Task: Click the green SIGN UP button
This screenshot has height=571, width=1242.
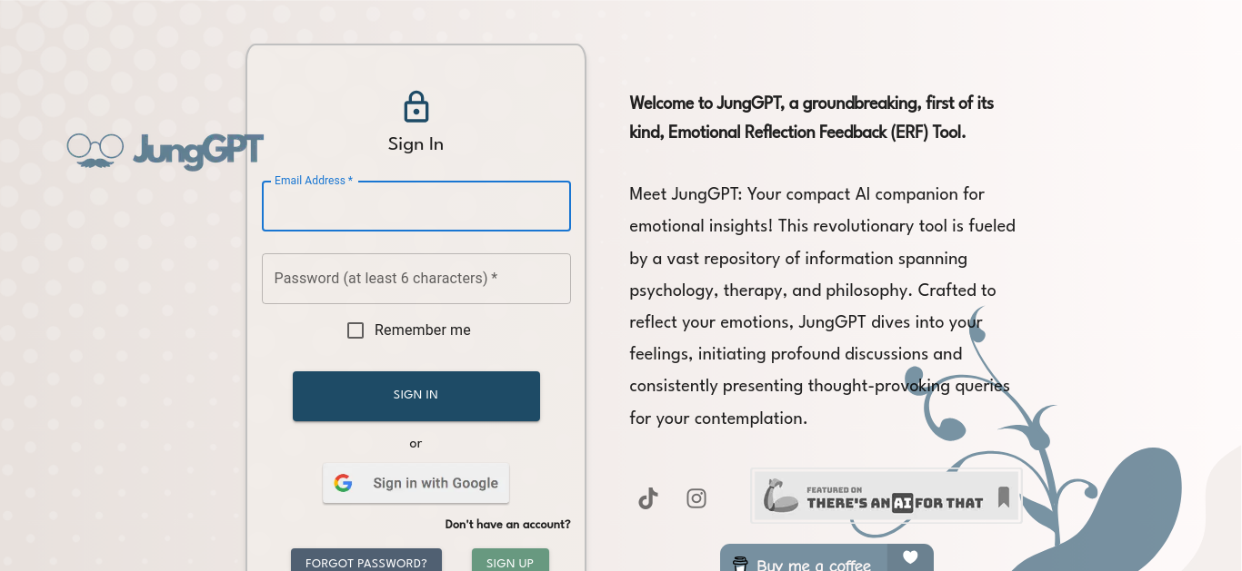Action: (x=510, y=561)
